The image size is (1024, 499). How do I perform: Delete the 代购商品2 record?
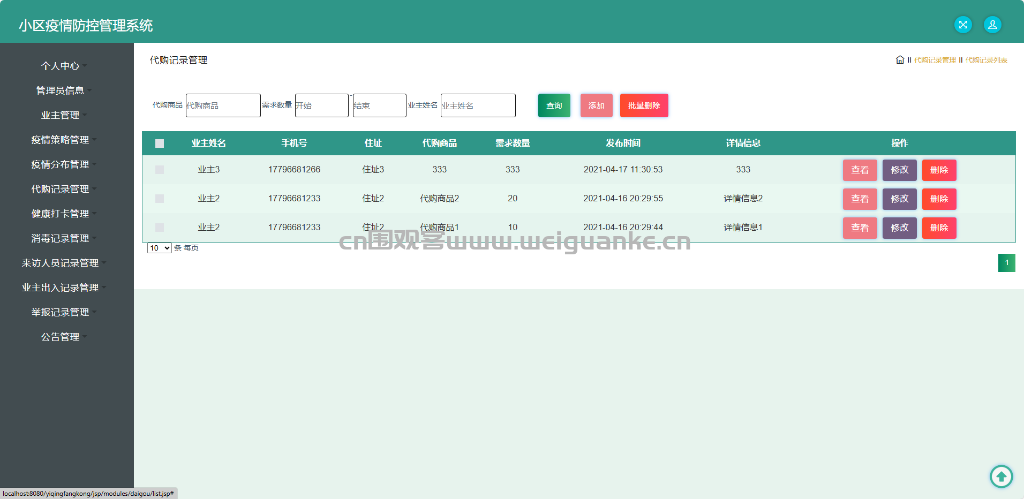tap(939, 199)
